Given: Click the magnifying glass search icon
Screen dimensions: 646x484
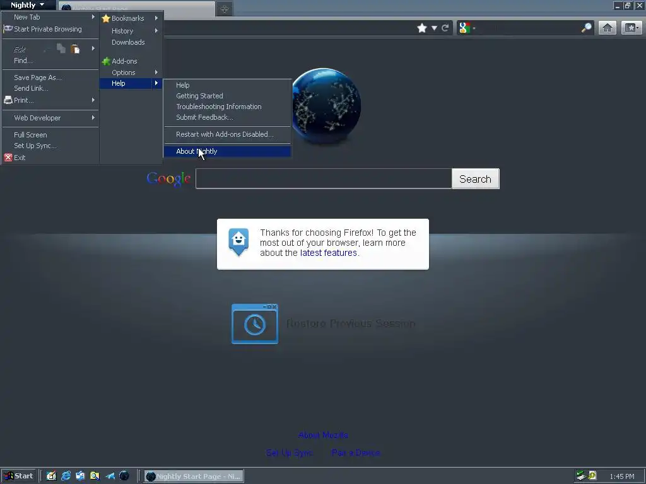Looking at the screenshot, I should [586, 28].
